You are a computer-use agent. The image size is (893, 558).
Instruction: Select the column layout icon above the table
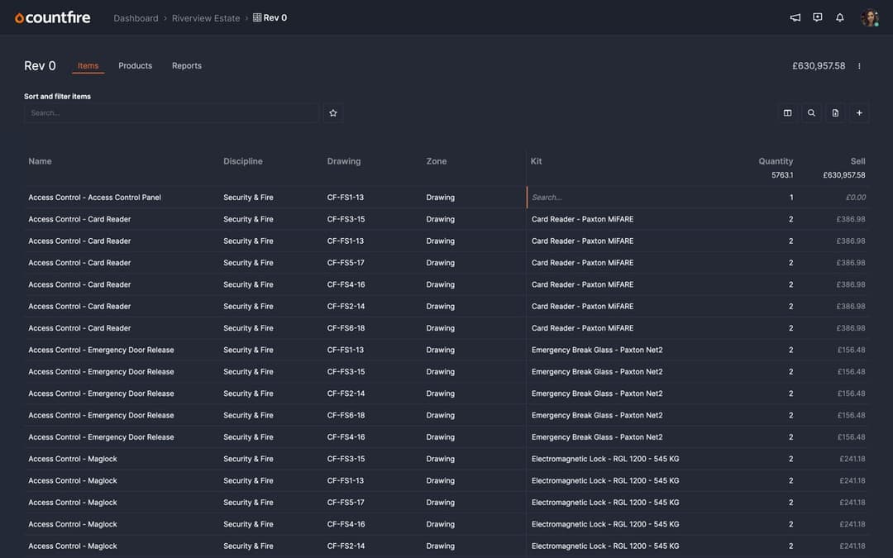click(787, 112)
